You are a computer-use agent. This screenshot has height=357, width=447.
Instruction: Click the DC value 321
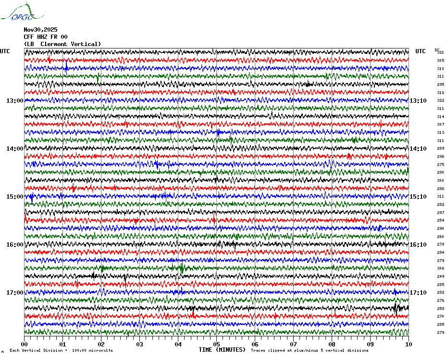click(441, 53)
